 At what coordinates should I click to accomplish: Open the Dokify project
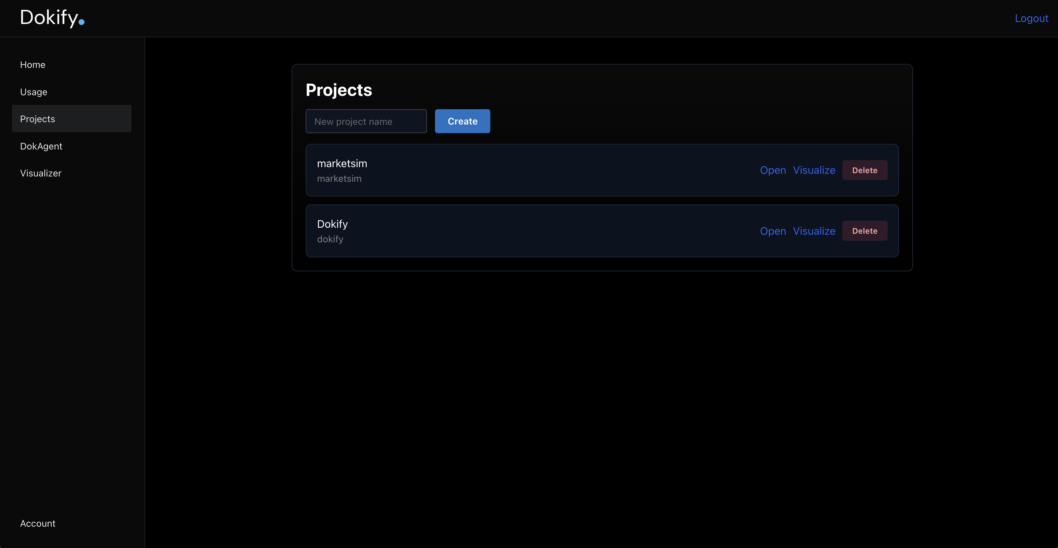point(773,231)
